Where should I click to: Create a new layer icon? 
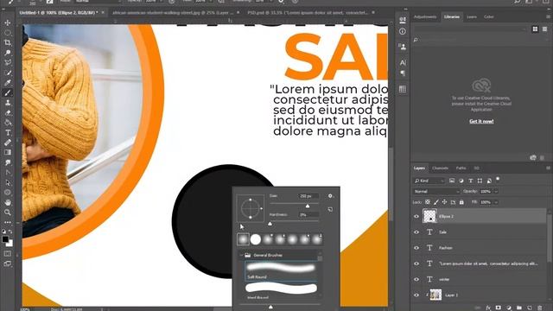[x=530, y=308]
